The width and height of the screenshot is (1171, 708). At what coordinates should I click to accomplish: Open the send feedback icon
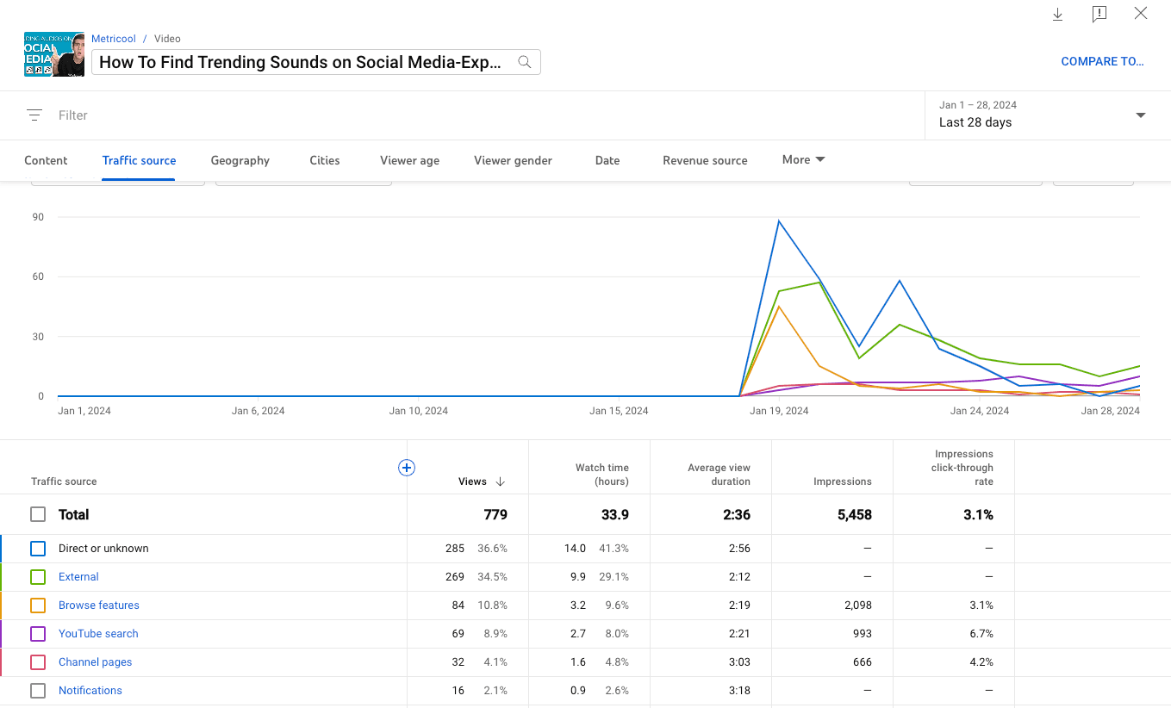(1099, 14)
